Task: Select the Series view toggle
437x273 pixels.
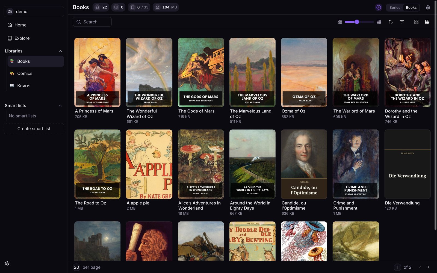Action: pos(395,7)
